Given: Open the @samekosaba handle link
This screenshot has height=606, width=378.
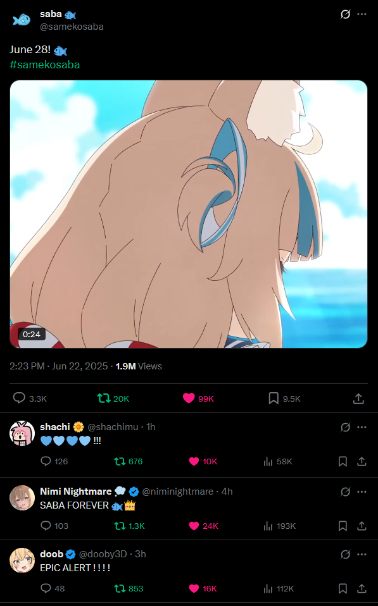Looking at the screenshot, I should (x=72, y=27).
